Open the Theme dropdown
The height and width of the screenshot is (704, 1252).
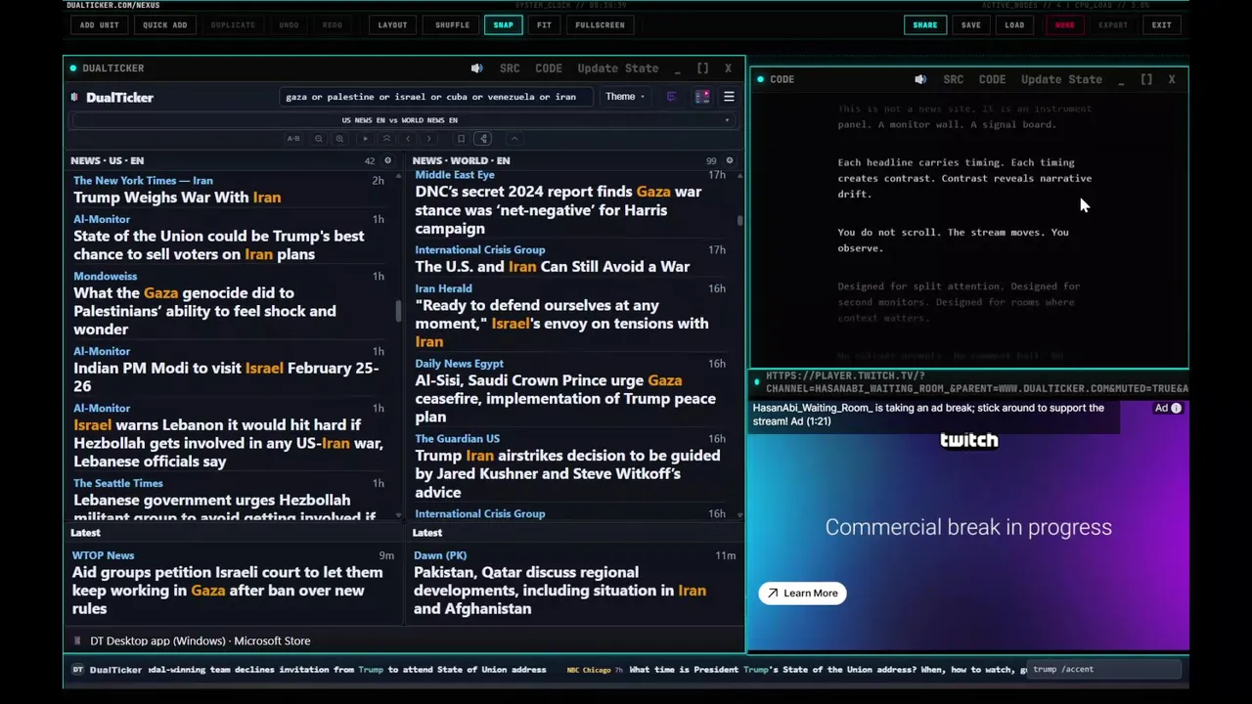[624, 97]
